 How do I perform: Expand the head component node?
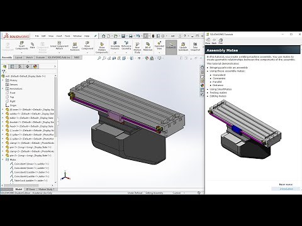(x=3, y=126)
